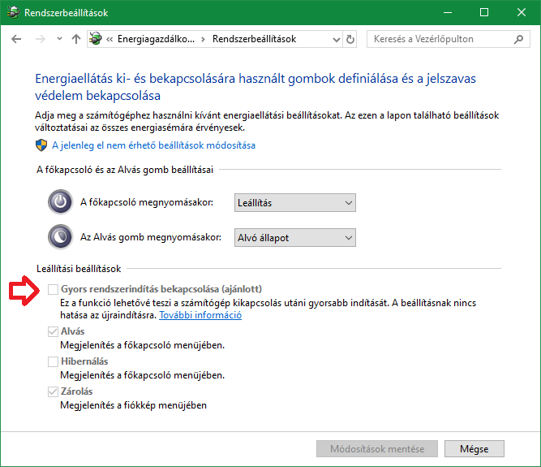Click the 'Energiagazdálko...' breadcrumb
Image resolution: width=541 pixels, height=467 pixels.
tap(156, 39)
